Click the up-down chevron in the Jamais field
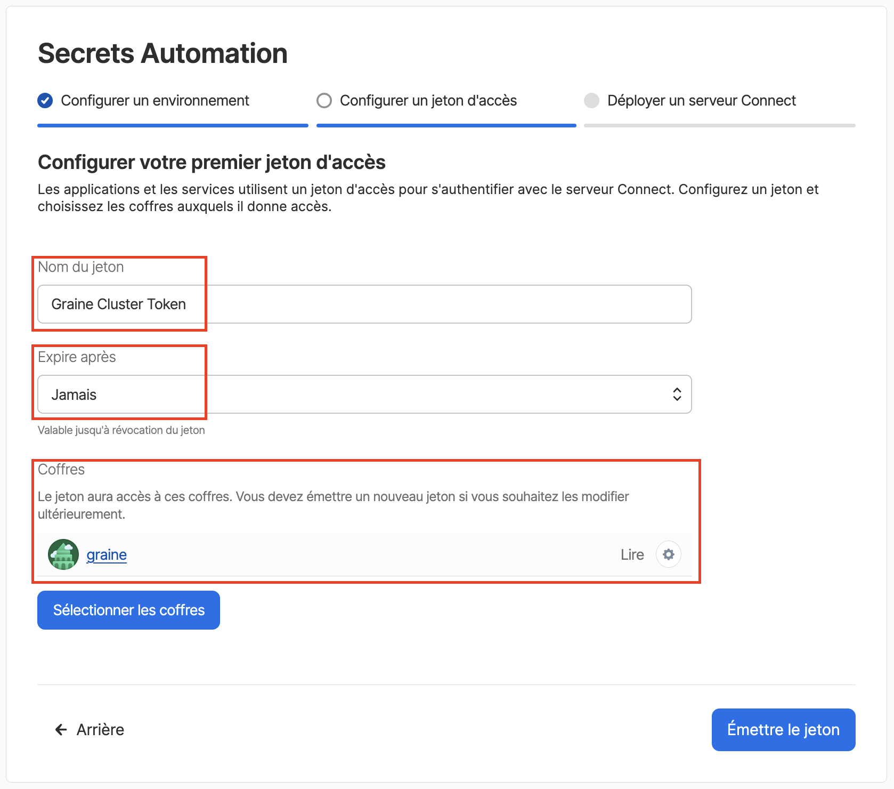894x789 pixels. coord(677,395)
